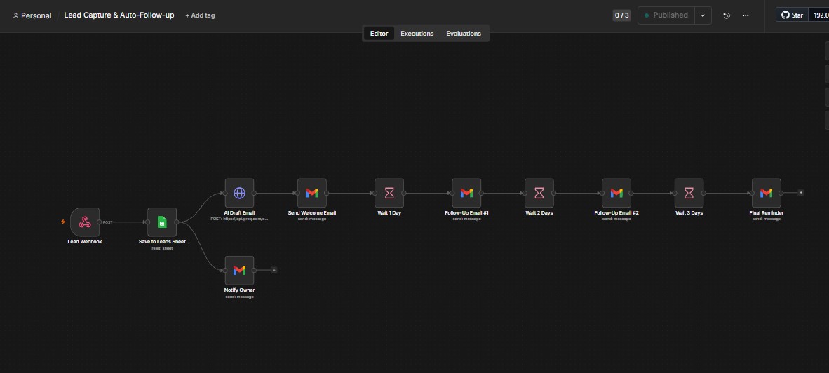Add a node after Final Reminder
The image size is (829, 373).
pos(801,193)
